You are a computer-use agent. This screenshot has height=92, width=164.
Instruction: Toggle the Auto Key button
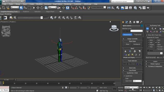coord(121,88)
